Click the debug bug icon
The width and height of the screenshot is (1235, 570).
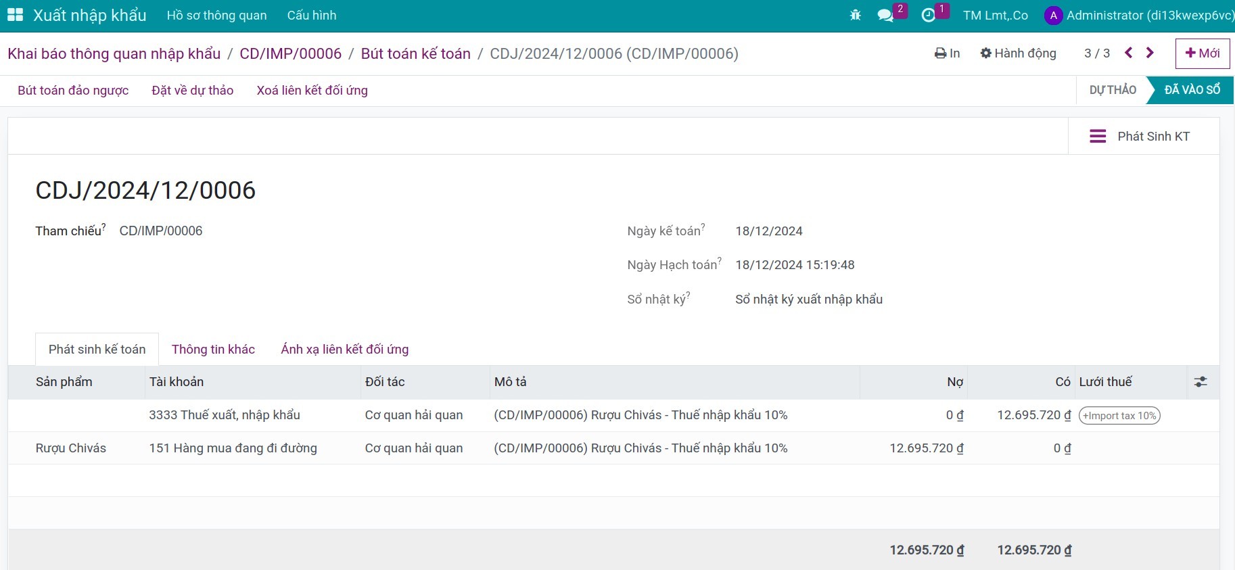(x=855, y=15)
